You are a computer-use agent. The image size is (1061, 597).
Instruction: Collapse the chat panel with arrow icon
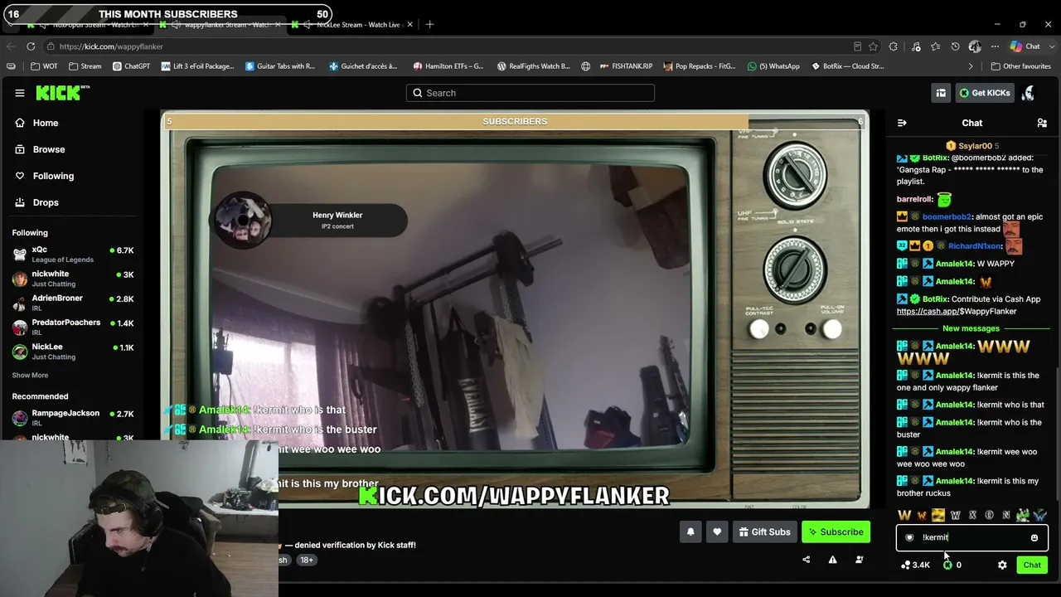pos(902,123)
